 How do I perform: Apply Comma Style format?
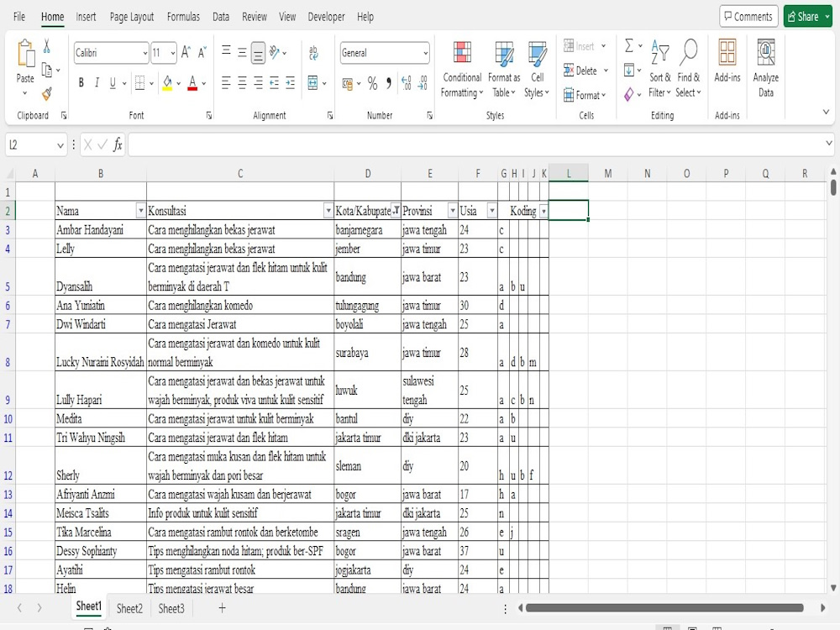point(388,83)
